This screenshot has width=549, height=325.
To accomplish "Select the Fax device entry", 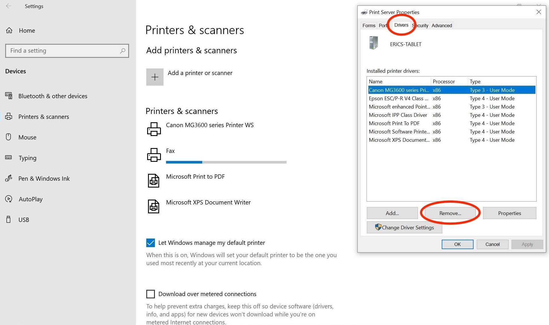I will pyautogui.click(x=170, y=151).
